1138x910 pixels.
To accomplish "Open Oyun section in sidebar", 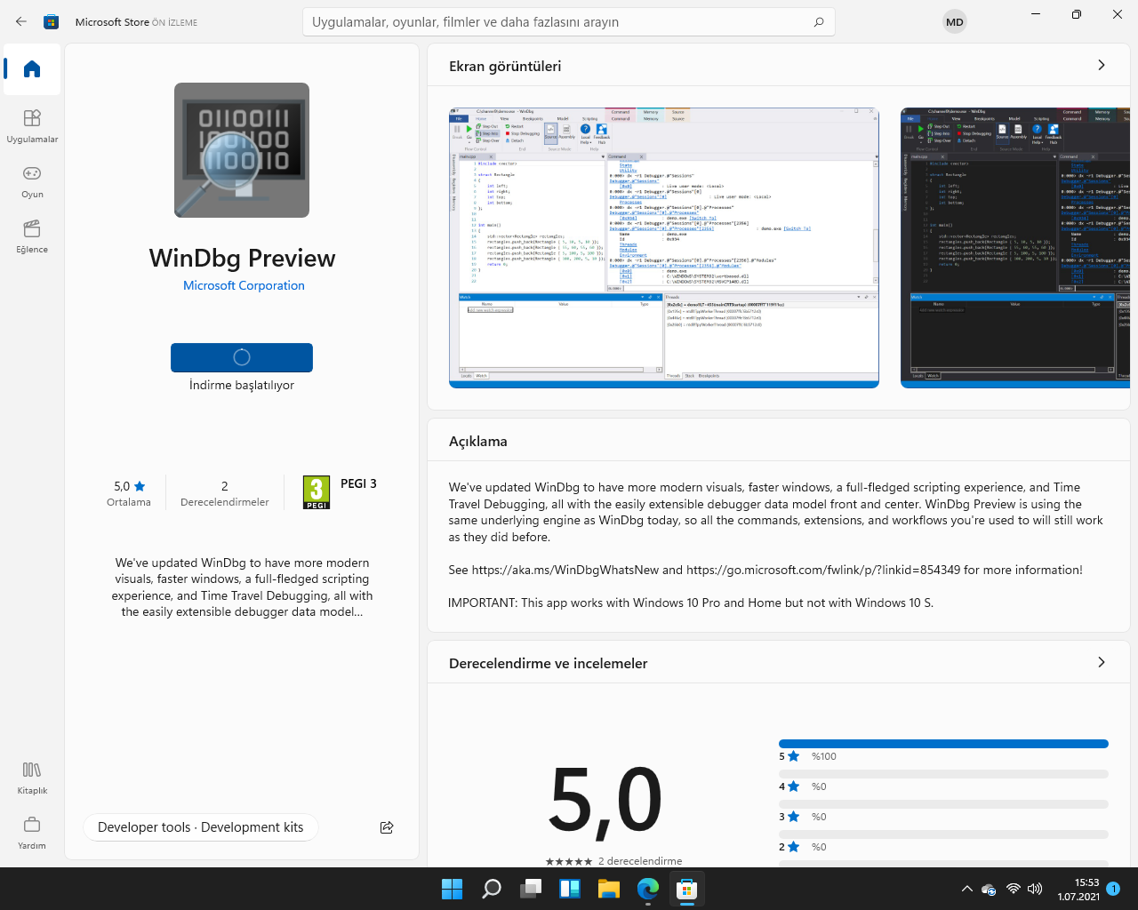I will 32,181.
